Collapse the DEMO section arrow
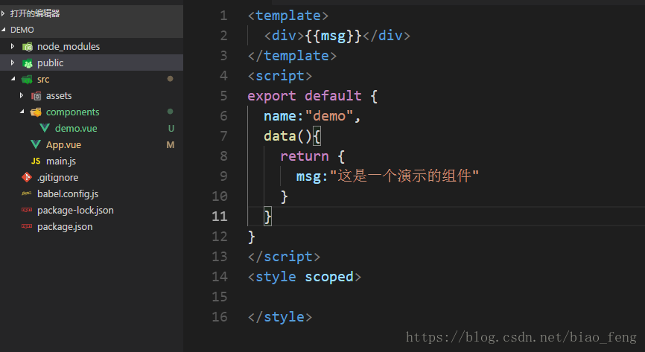This screenshot has height=352, width=645. pos(3,30)
